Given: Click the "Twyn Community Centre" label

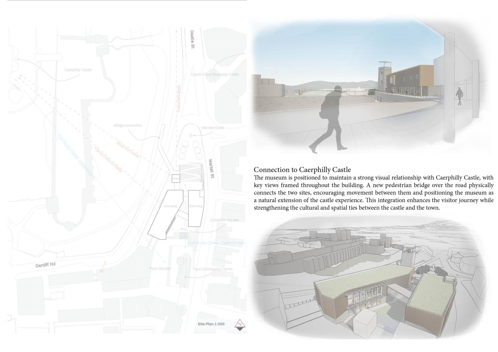Looking at the screenshot, I should point(212,269).
